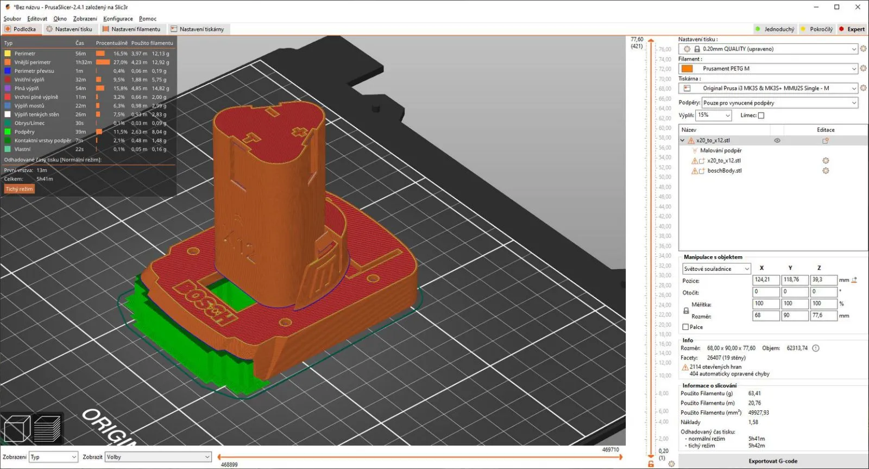Click settings gear for the boschBody.stl part

(826, 171)
